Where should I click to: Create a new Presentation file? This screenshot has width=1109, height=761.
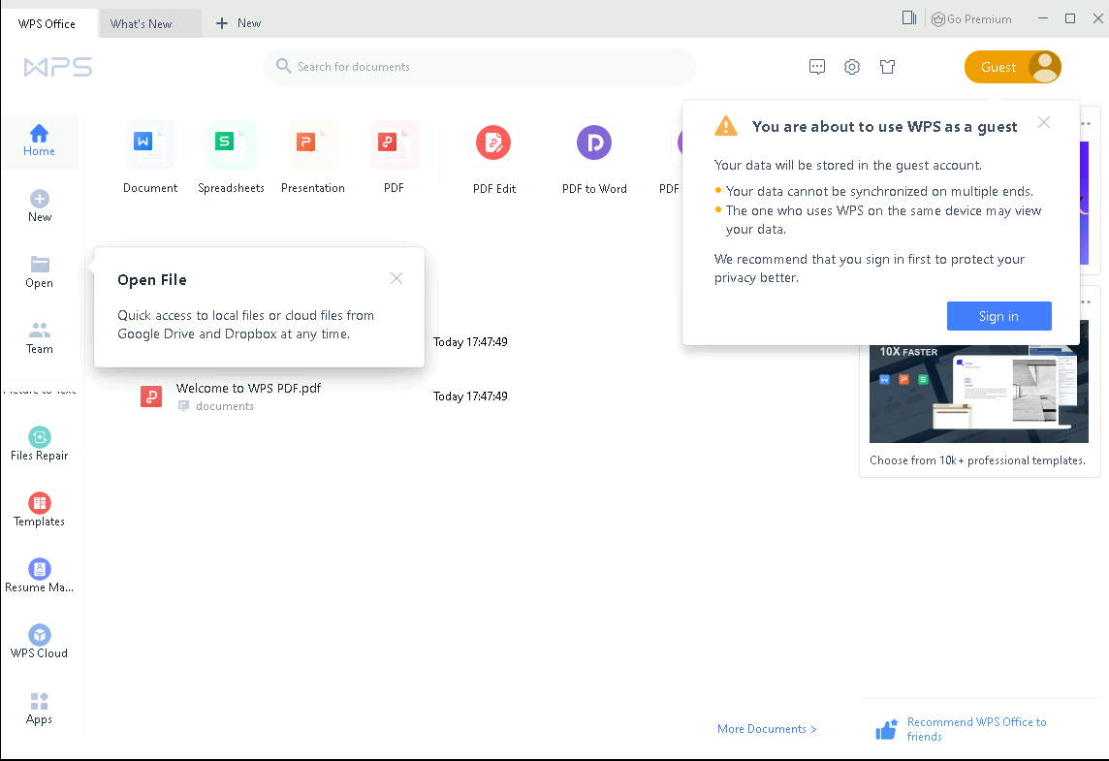(312, 144)
